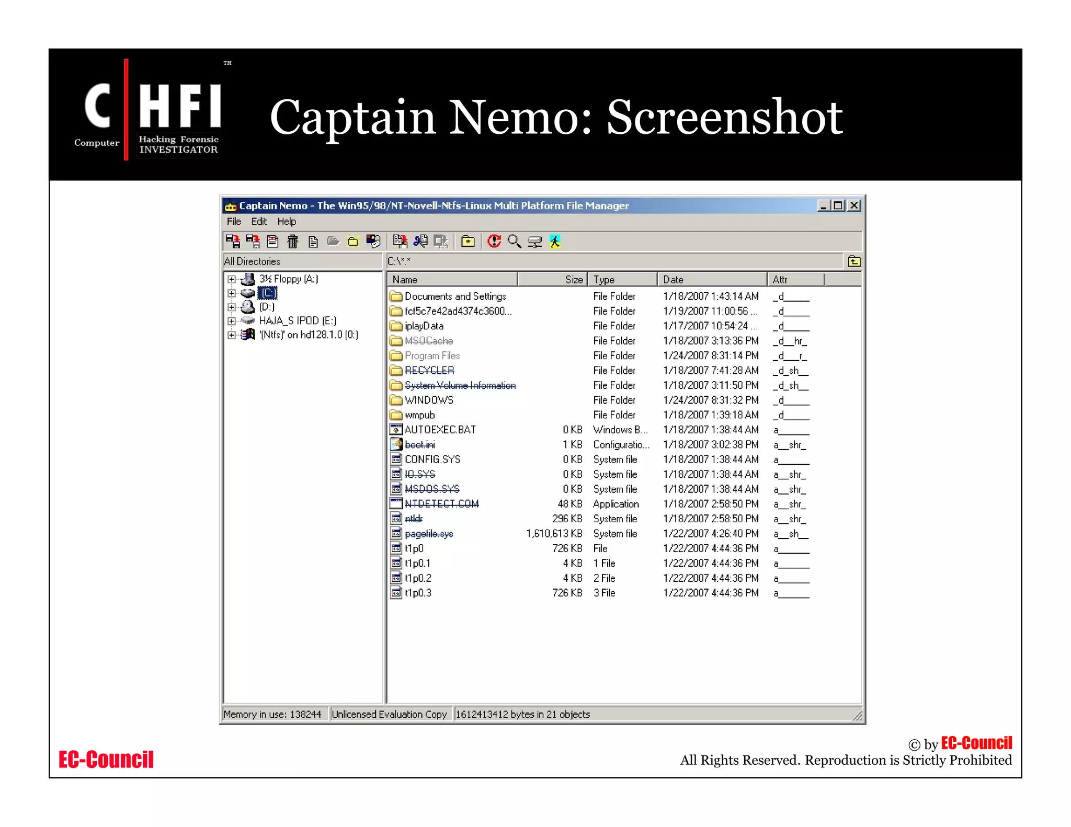This screenshot has width=1071, height=827.
Task: Expand the HAJA_S IPOD (E:) node
Action: tap(231, 321)
